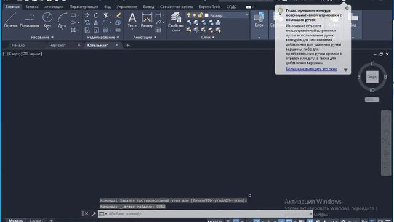Activate the Rotate tool
This screenshot has width=394, height=222.
point(96,15)
